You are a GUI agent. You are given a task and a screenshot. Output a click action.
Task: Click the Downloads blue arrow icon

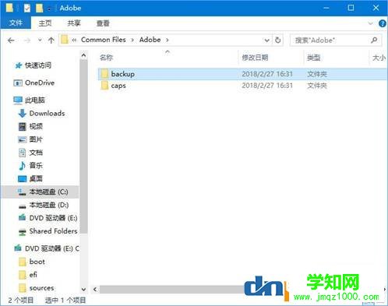pyautogui.click(x=23, y=114)
